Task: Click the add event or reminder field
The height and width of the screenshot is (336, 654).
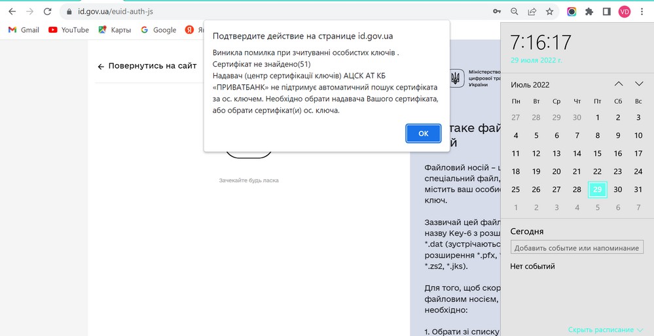Action: [x=577, y=247]
